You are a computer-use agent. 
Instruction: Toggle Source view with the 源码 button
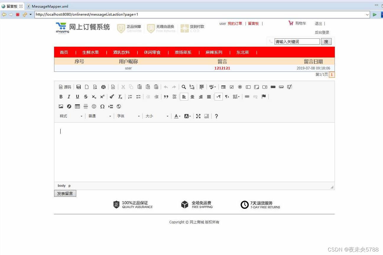pos(65,87)
